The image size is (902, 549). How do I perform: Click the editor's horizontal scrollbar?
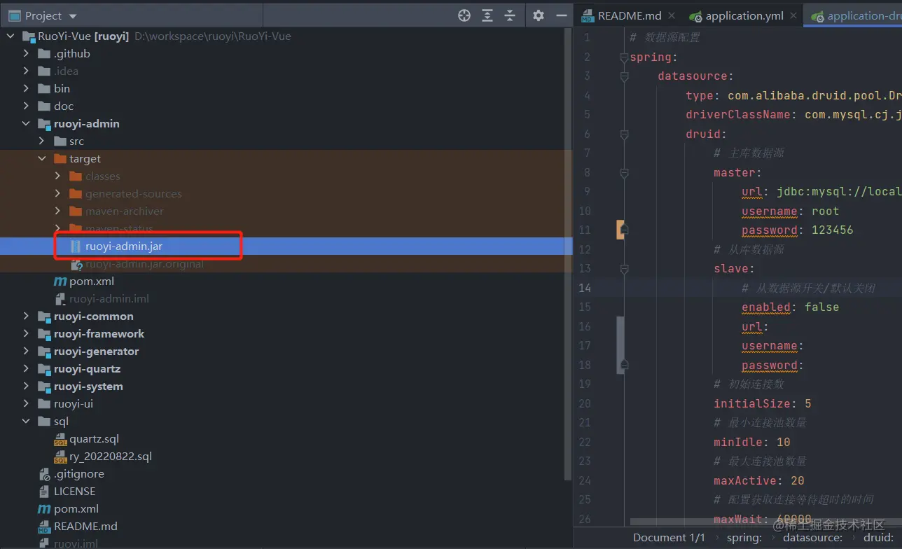tap(765, 522)
